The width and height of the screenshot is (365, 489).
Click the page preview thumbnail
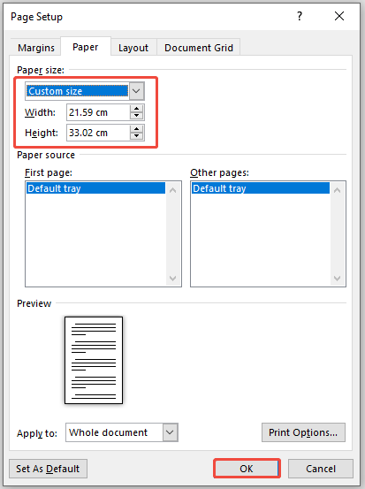94,360
